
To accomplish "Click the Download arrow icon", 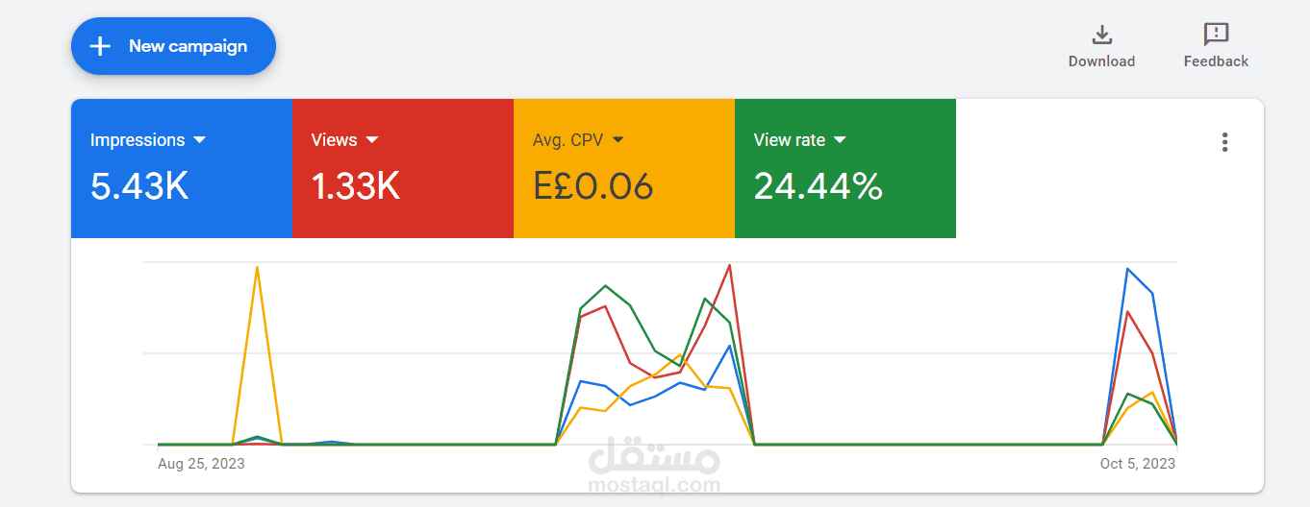I will click(x=1101, y=36).
